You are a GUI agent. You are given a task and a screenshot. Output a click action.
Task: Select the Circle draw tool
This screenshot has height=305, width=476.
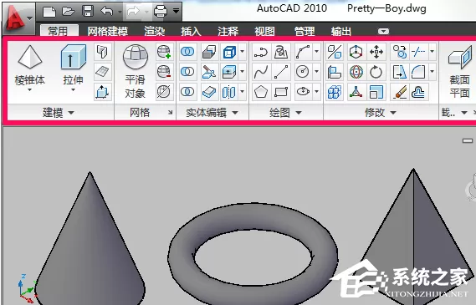303,72
